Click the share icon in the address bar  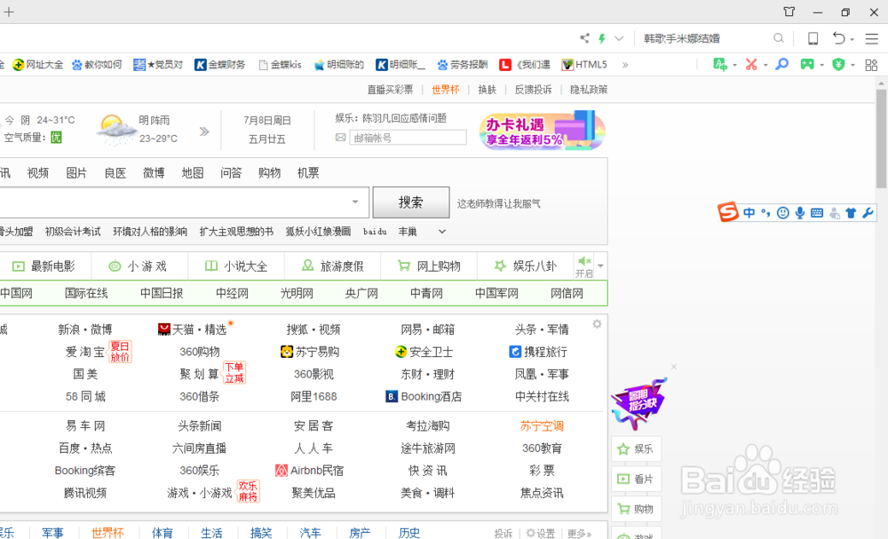pos(584,38)
